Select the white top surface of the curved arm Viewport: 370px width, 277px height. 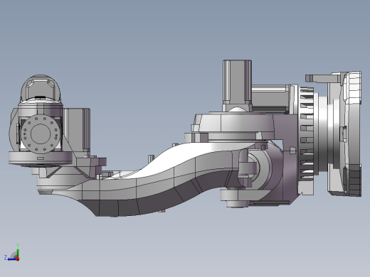[x=190, y=154]
